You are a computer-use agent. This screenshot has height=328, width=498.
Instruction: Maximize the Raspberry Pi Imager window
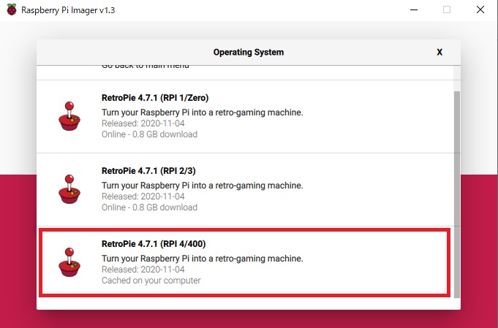tap(446, 10)
